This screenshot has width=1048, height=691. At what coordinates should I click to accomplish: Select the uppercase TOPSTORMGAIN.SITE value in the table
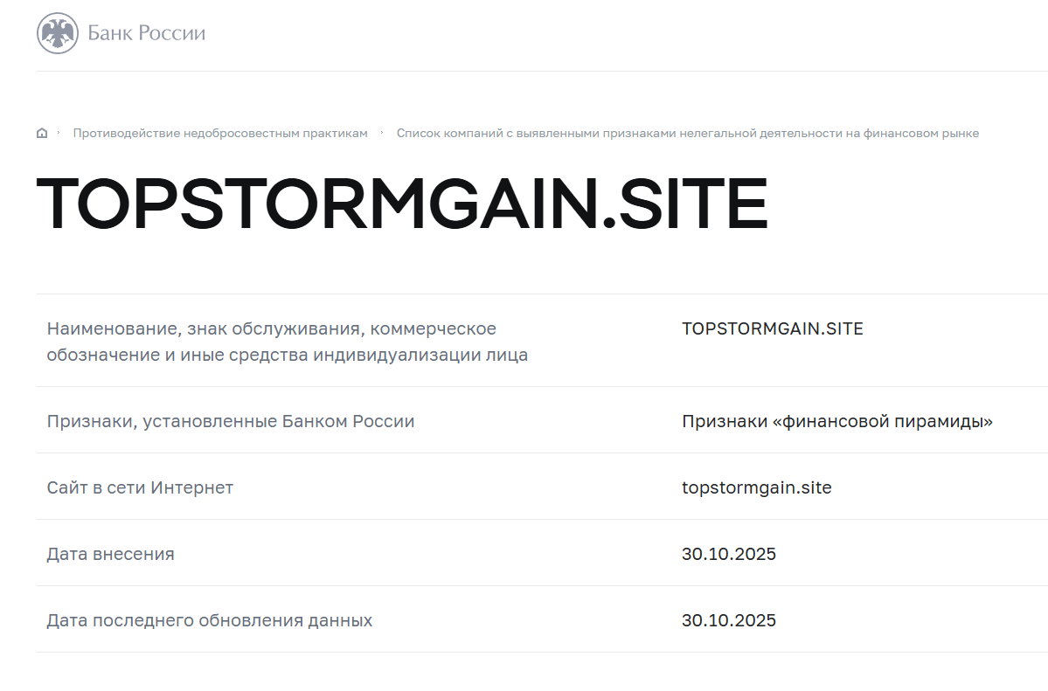[x=772, y=328]
